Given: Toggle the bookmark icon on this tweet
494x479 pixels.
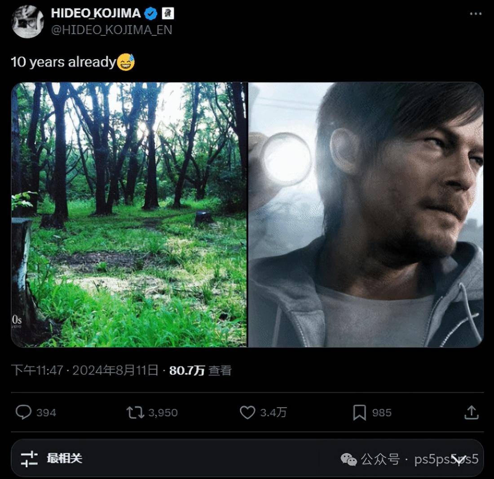Looking at the screenshot, I should (359, 412).
